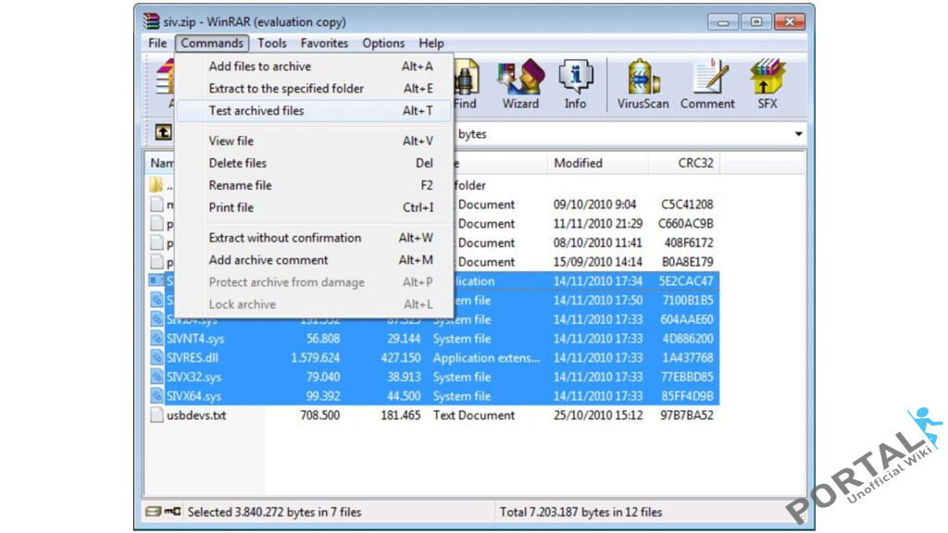The image size is (948, 533).
Task: Show archive Info
Action: click(575, 84)
